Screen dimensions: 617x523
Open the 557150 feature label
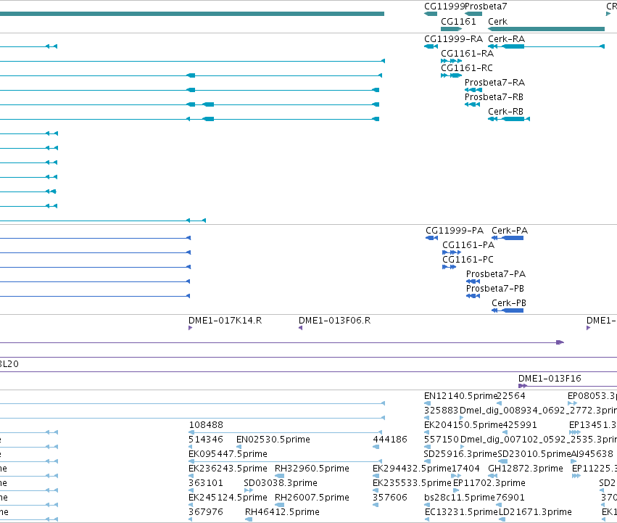coord(441,440)
